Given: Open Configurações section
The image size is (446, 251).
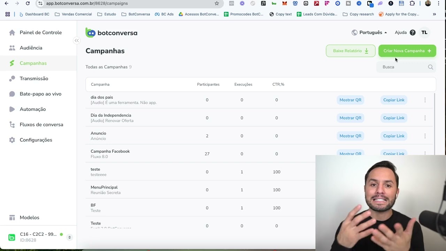Looking at the screenshot, I should (36, 140).
